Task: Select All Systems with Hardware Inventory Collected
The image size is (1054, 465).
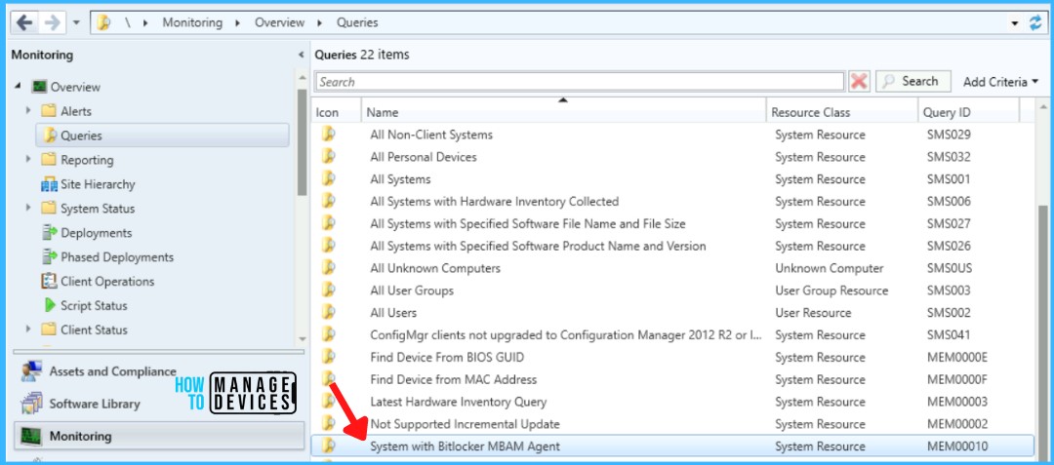Action: tap(495, 201)
